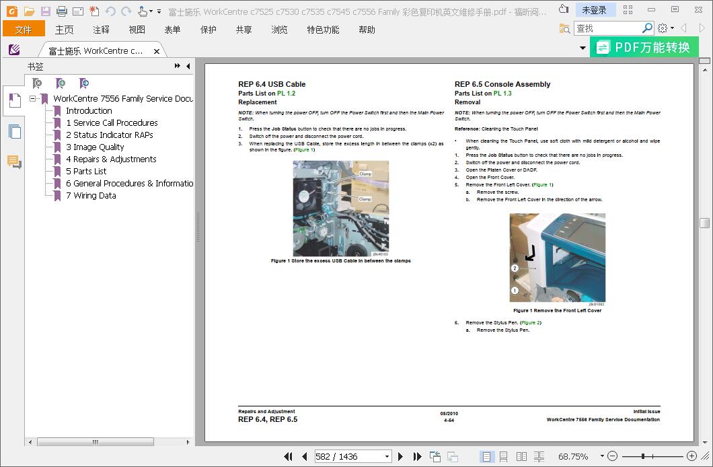Select the 5 Parts List bookmark
Image resolution: width=713 pixels, height=467 pixels.
click(86, 172)
